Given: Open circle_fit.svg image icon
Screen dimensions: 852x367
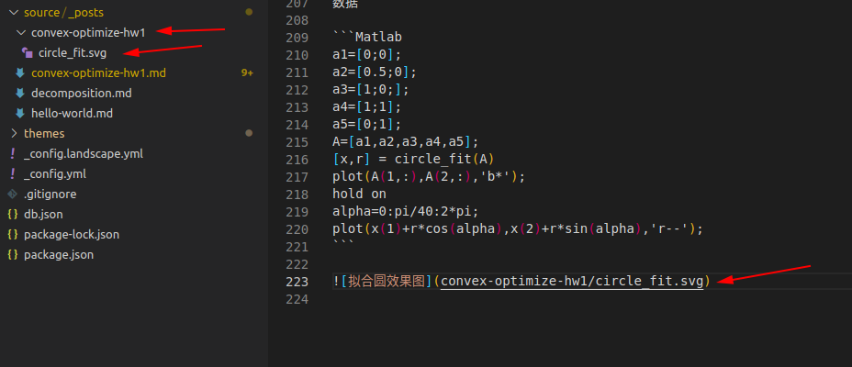Looking at the screenshot, I should coord(28,52).
